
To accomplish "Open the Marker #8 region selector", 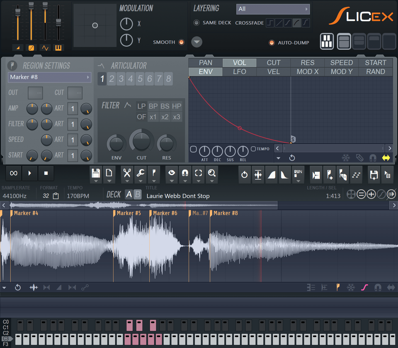I will tap(49, 77).
